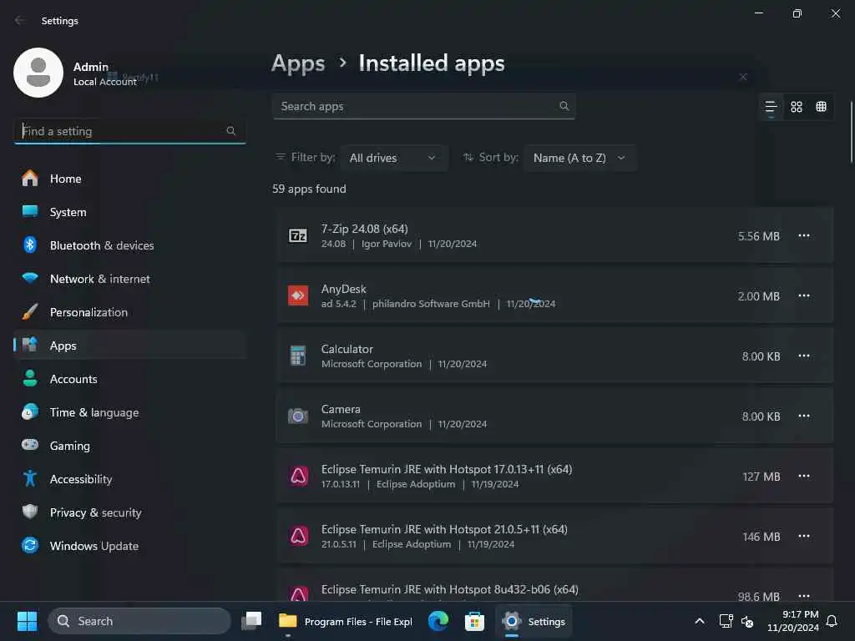Click the Temurin JRE 21.0.5+11 app icon

coord(298,536)
